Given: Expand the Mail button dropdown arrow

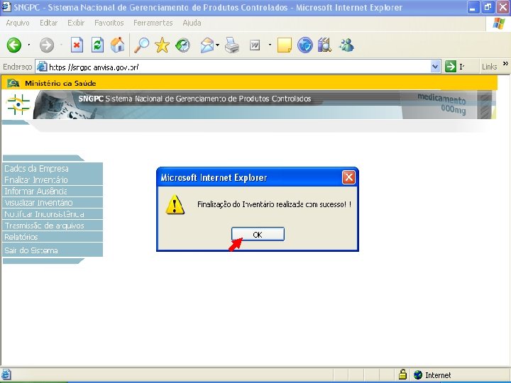Looking at the screenshot, I should [217, 45].
